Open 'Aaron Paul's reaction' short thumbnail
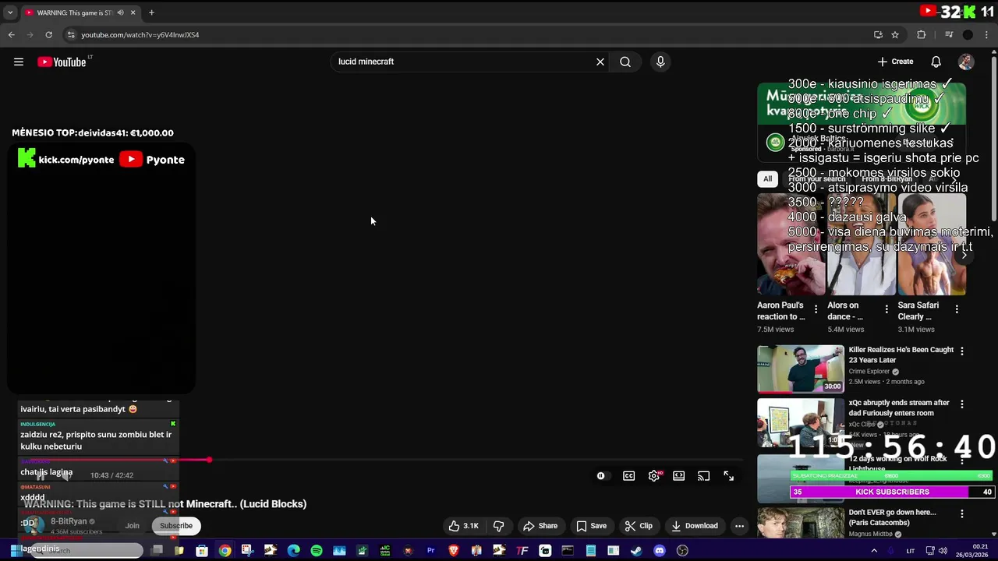The width and height of the screenshot is (998, 561). [x=791, y=245]
